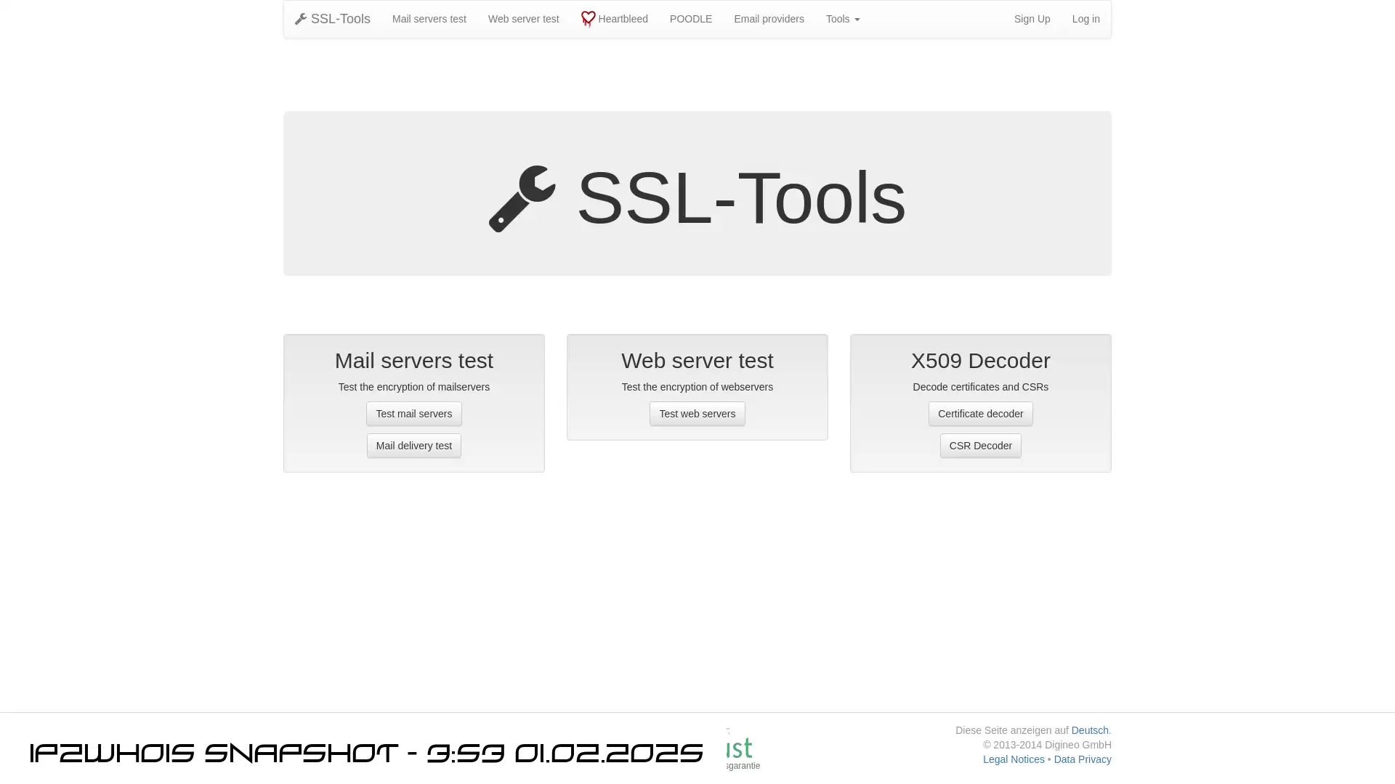Viewport: 1395px width, 784px height.
Task: Click 'Test the encryption of webservers' text
Action: click(697, 387)
